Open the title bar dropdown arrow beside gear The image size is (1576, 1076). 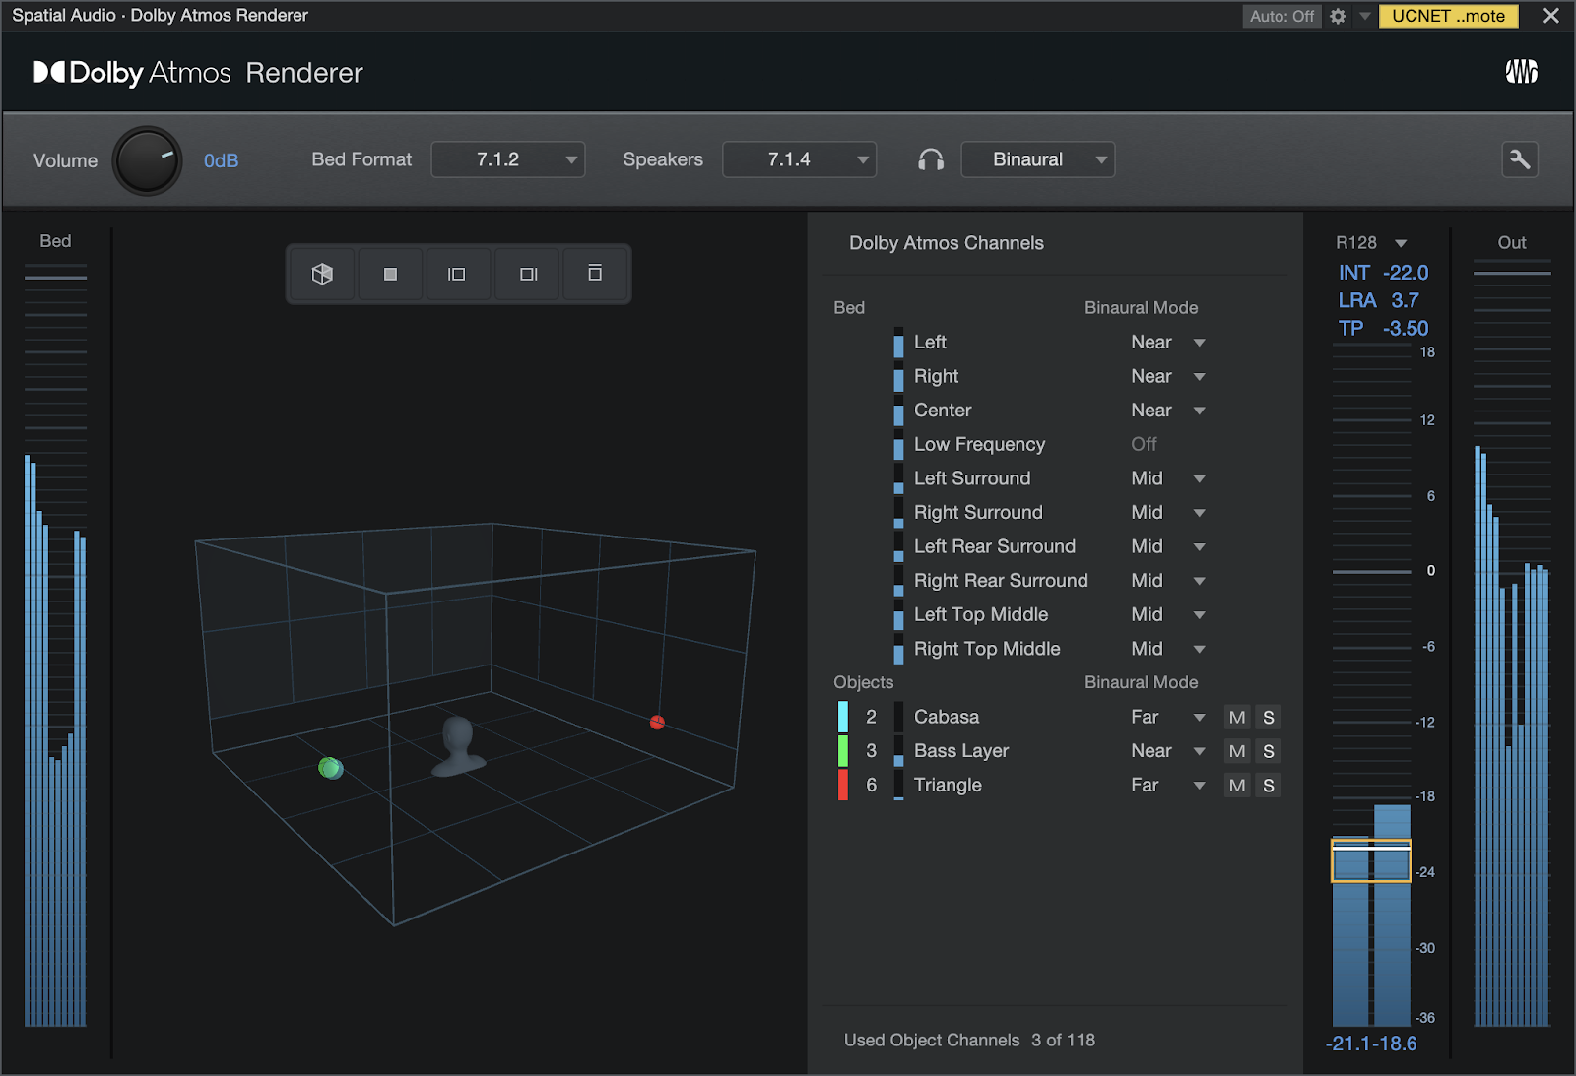tap(1364, 16)
